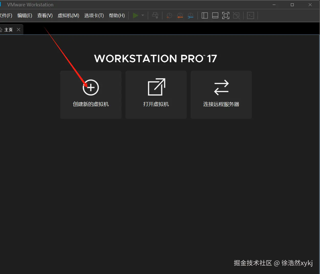
Task: Minimize the VMware Workstation window
Action: coord(274,5)
